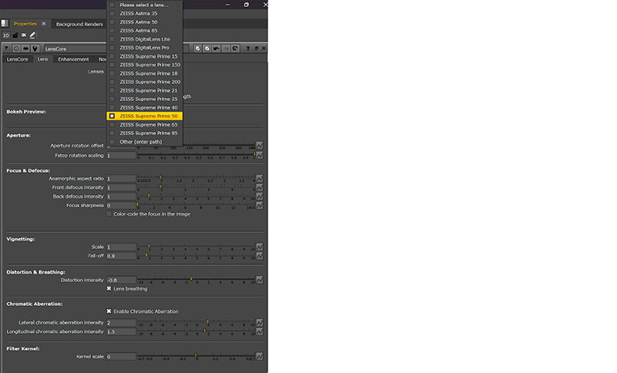
Task: Pick ZEISS Supreme Prime 15 lens
Action: (x=144, y=56)
